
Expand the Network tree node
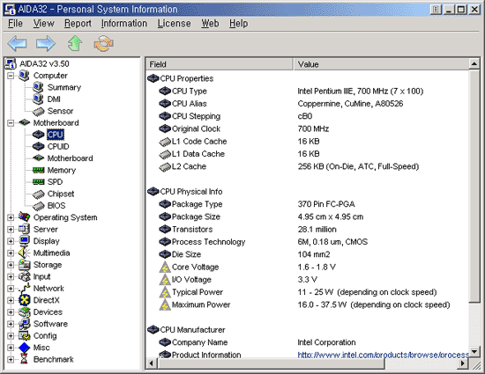coord(11,289)
